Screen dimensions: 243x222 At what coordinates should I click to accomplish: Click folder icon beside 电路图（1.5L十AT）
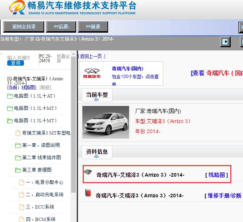(10, 96)
